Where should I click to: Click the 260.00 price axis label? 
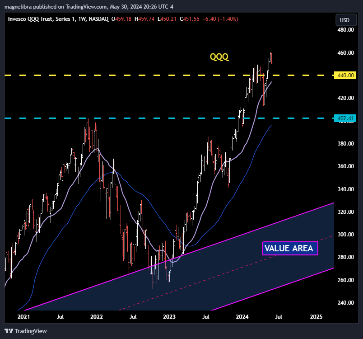[x=346, y=280]
